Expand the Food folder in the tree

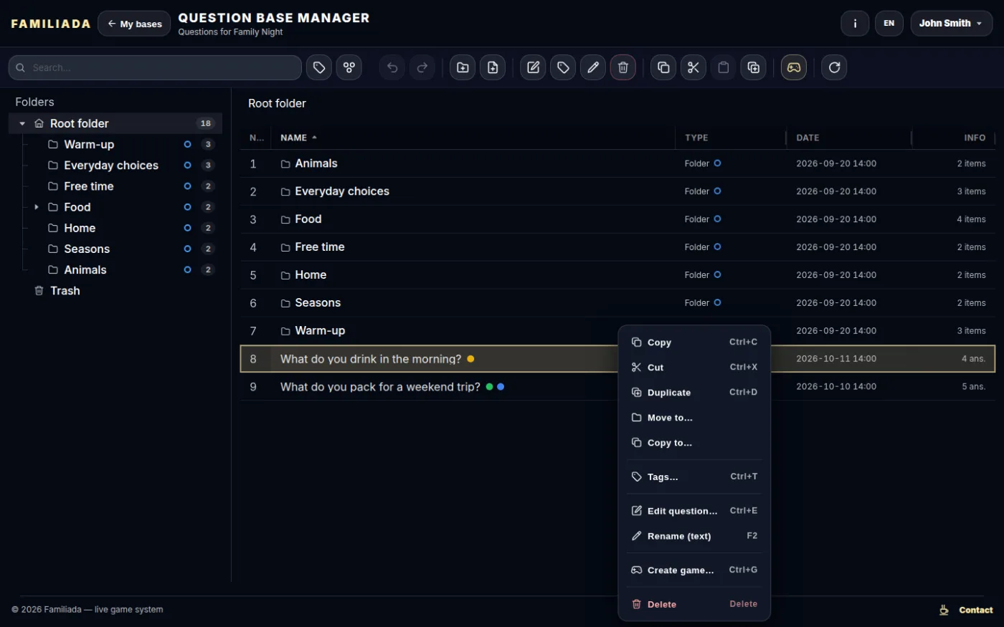(x=37, y=207)
